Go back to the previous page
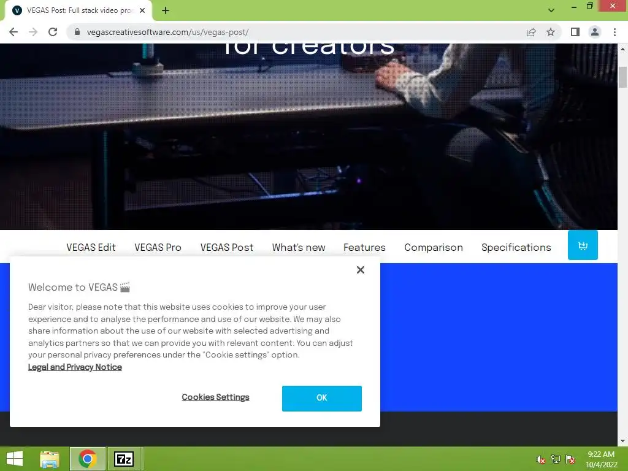The width and height of the screenshot is (628, 471). pyautogui.click(x=13, y=32)
